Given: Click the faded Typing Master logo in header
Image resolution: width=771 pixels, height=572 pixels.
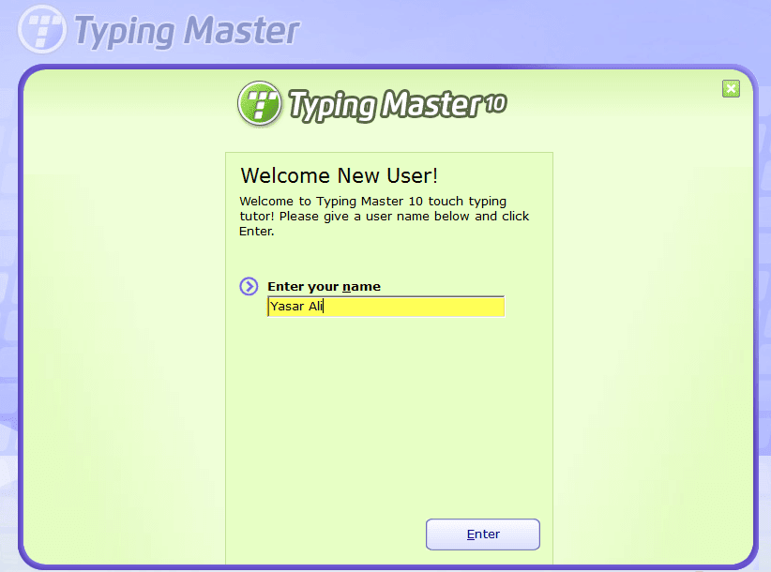Looking at the screenshot, I should point(42,29).
